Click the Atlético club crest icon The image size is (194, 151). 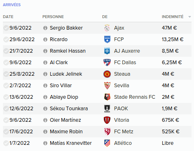[x=107, y=143]
